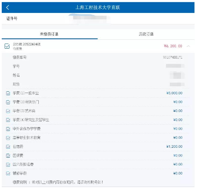Viewport: 197px width, 190px height.
Task: Click the 住宿费 label
Action: click(18, 146)
